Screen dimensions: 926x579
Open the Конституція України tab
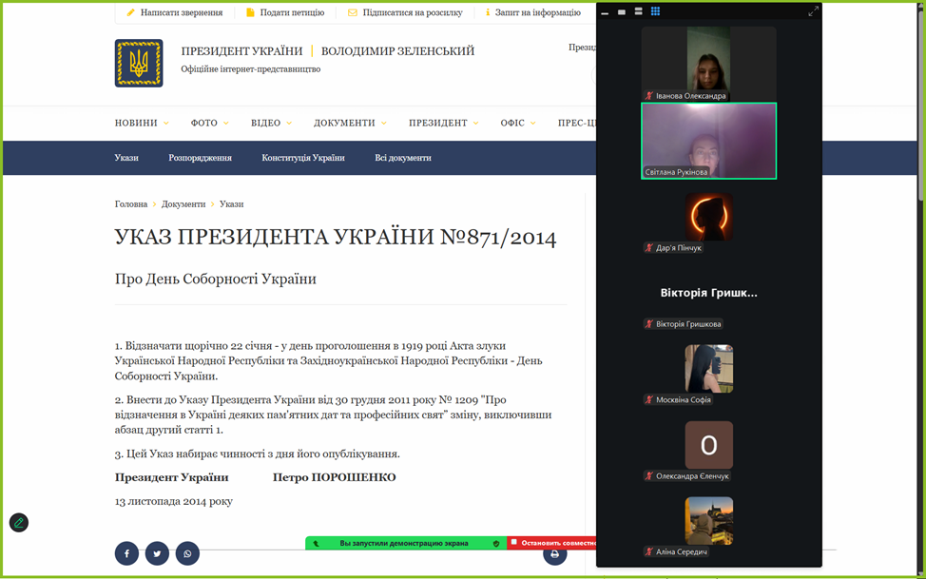(x=303, y=158)
